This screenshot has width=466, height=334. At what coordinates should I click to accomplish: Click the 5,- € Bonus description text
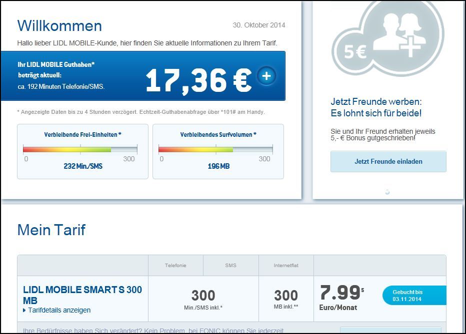click(x=383, y=135)
